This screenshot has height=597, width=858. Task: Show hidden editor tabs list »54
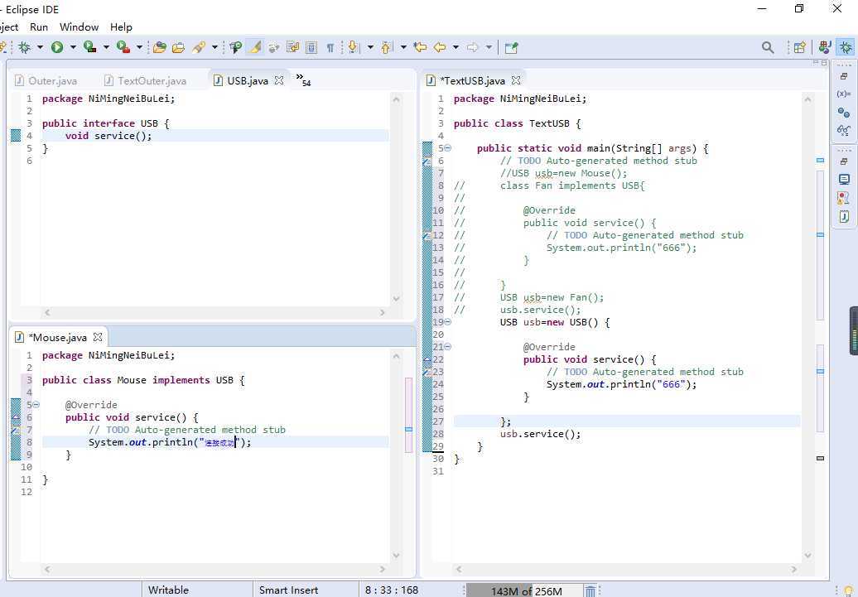(x=303, y=79)
